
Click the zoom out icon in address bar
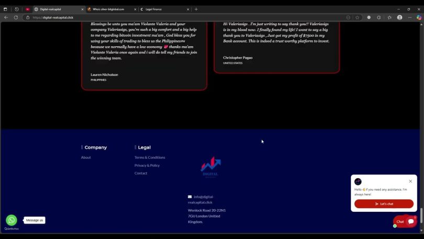click(x=348, y=17)
